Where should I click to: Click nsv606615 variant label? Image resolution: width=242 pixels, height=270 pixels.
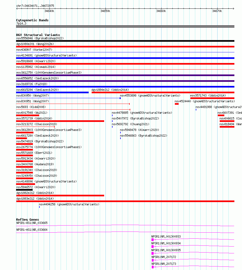pyautogui.click(x=231, y=118)
